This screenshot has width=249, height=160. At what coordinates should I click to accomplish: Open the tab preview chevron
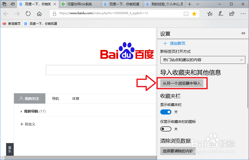pos(198,4)
